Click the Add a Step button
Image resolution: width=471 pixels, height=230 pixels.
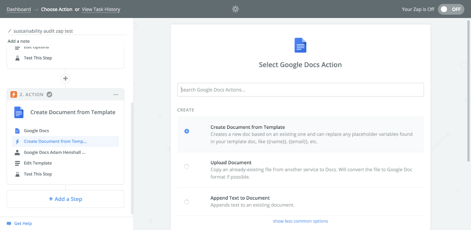[65, 199]
